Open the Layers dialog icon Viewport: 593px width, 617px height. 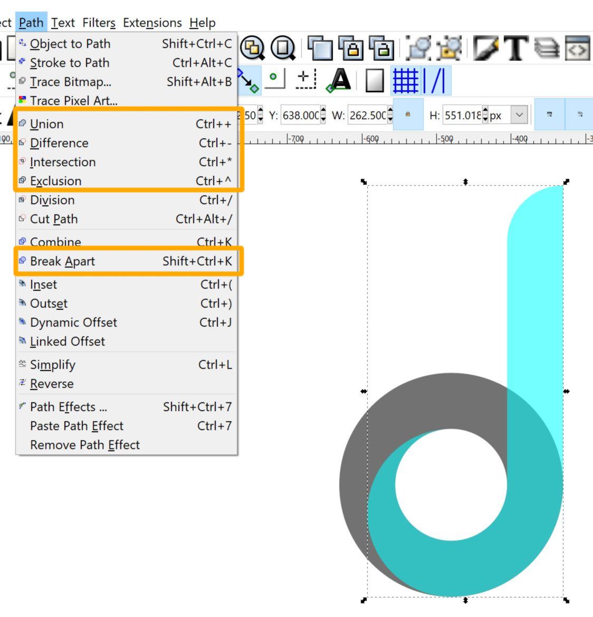point(547,48)
